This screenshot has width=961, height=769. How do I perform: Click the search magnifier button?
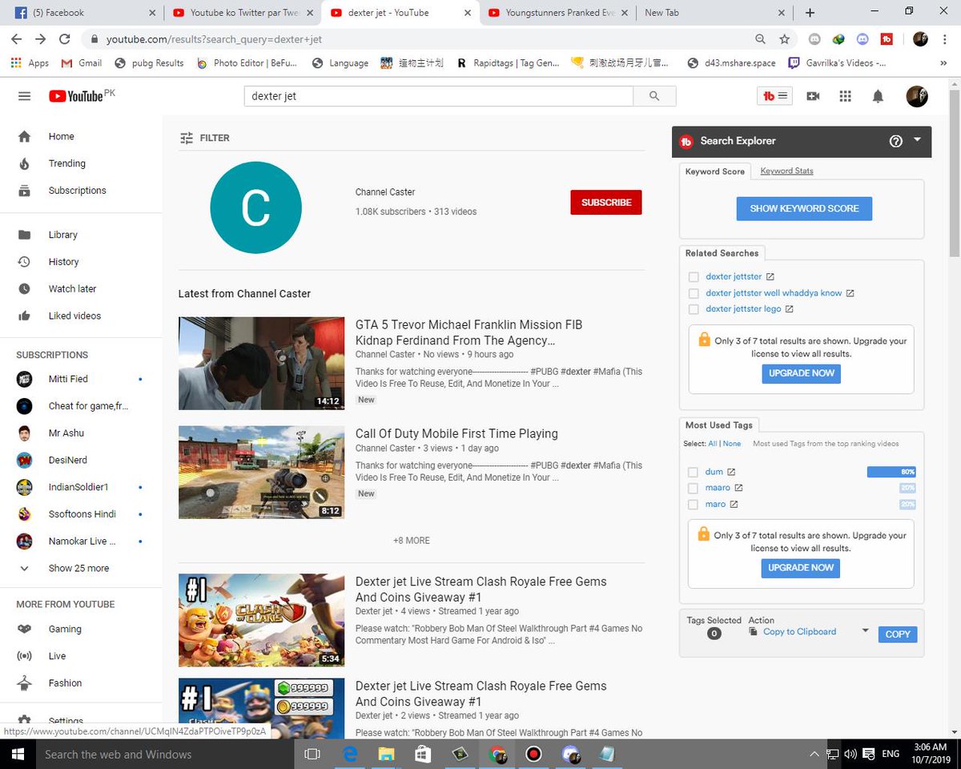654,96
